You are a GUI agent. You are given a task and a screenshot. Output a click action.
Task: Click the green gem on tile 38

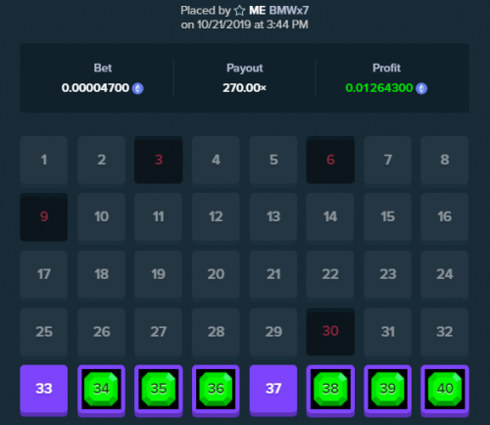point(330,389)
